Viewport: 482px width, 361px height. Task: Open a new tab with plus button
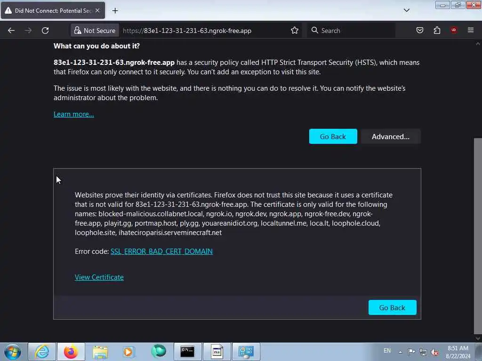[x=115, y=11]
